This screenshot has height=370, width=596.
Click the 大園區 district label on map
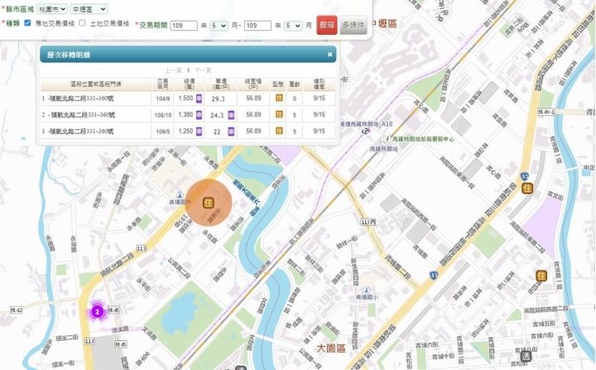click(330, 348)
